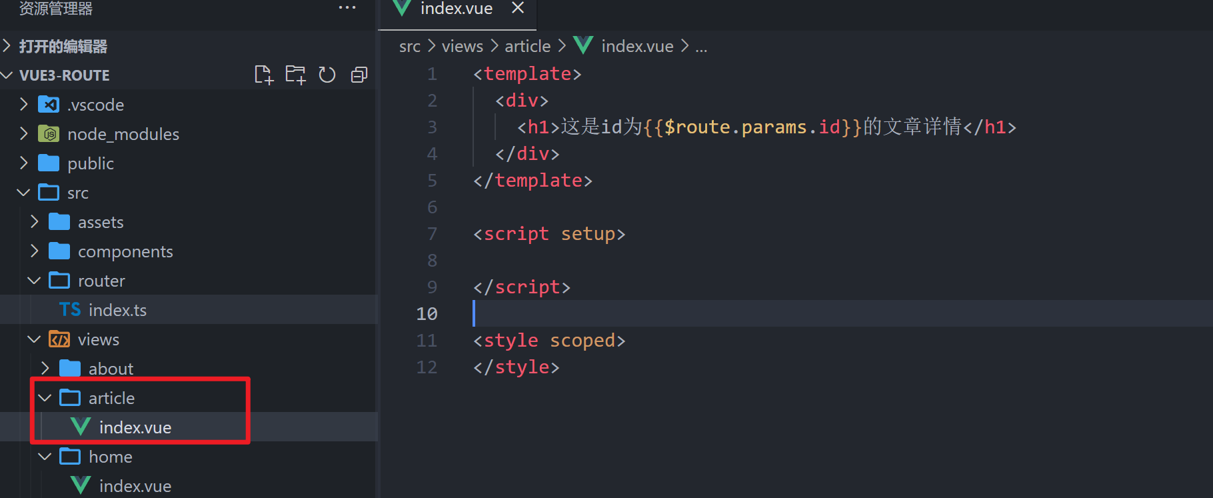Click the closing </style> tag

click(x=517, y=367)
